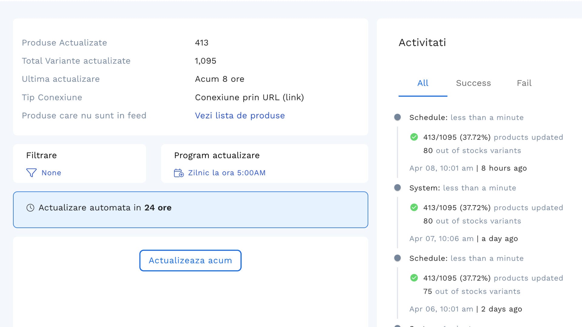
Task: Click the filter funnel icon
Action: pos(31,173)
